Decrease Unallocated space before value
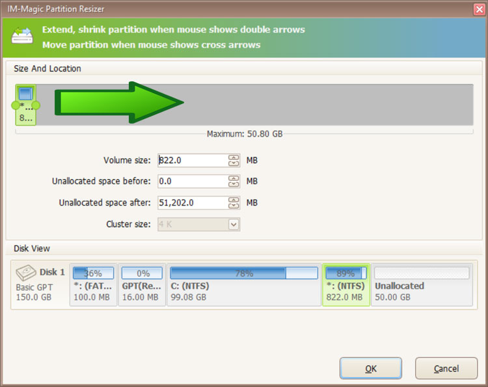 pyautogui.click(x=234, y=184)
